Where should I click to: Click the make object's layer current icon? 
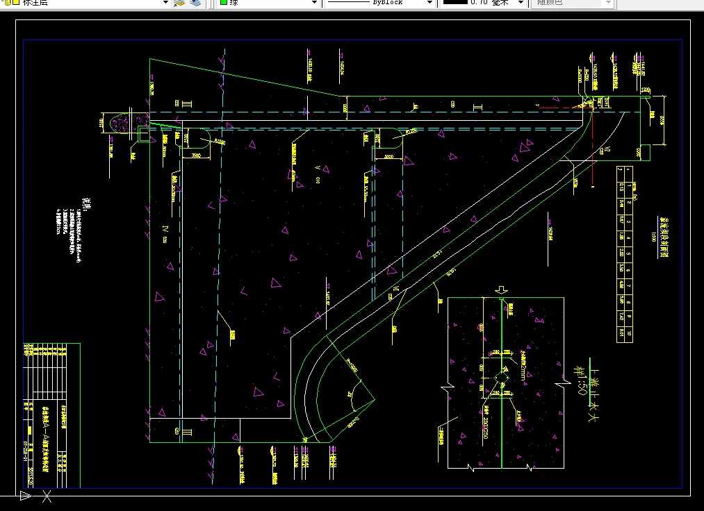[x=179, y=3]
